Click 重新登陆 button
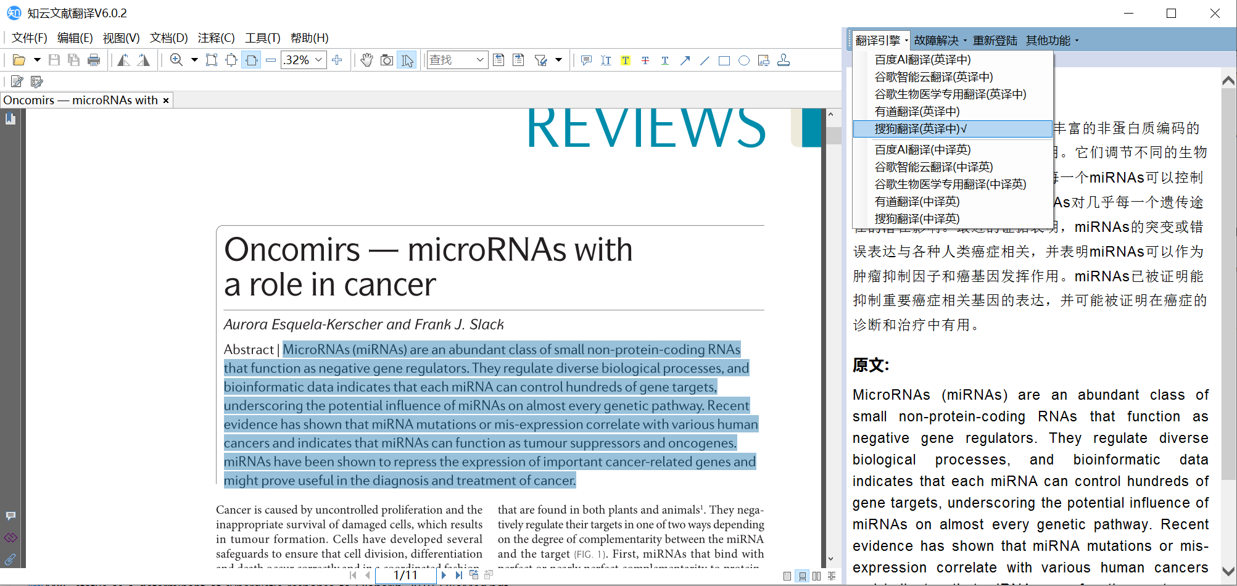The height and width of the screenshot is (586, 1237). tap(995, 40)
